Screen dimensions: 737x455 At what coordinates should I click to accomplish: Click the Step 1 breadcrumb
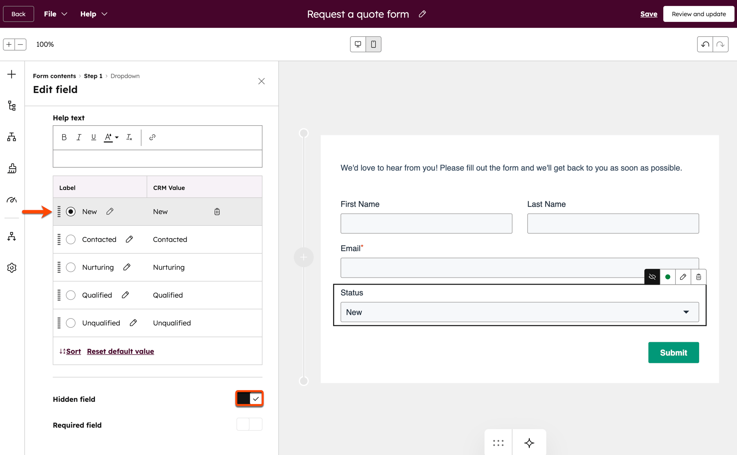93,76
